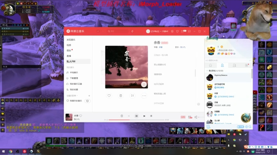Expand the system tray chevron
Viewport: 277px width, 155px height.
[237, 152]
